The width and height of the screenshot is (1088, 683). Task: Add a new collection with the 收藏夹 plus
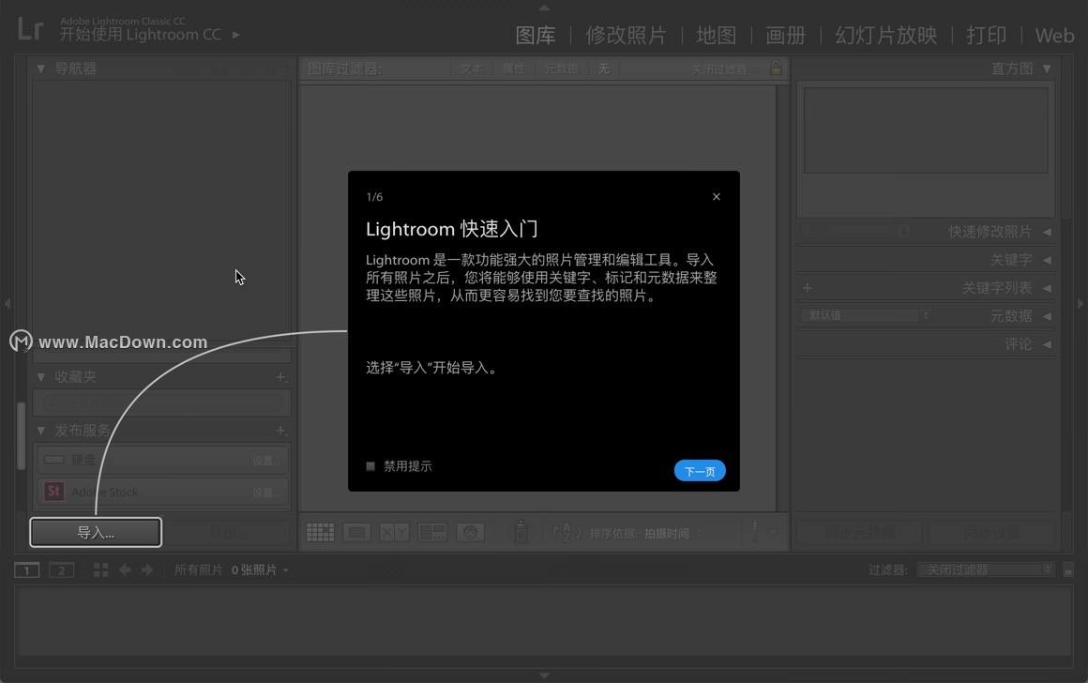tap(280, 376)
